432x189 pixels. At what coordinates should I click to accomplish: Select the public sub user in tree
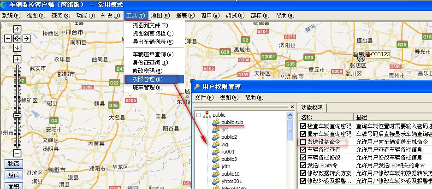[231, 122]
